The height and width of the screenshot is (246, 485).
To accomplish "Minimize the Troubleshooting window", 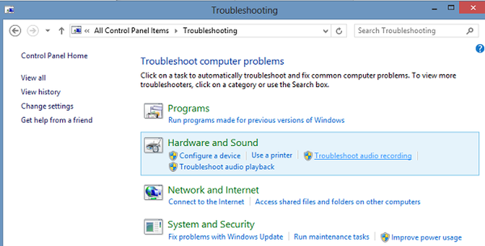I will [435, 8].
